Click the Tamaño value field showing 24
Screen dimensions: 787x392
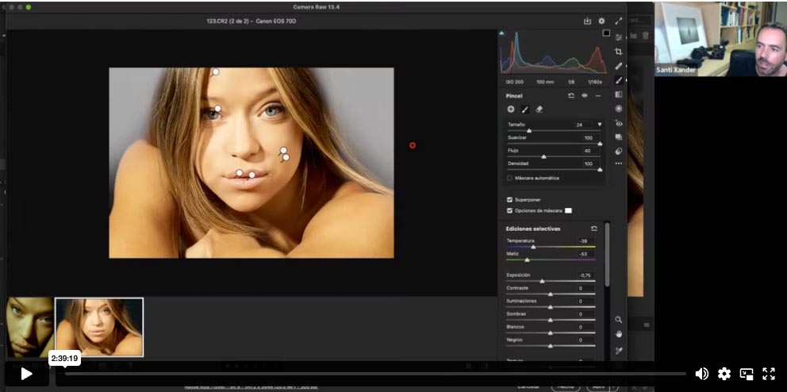point(584,125)
